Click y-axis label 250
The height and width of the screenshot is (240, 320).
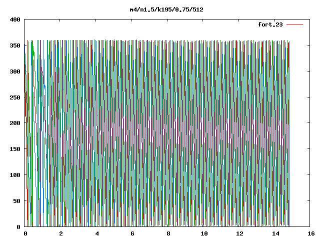tap(15, 97)
